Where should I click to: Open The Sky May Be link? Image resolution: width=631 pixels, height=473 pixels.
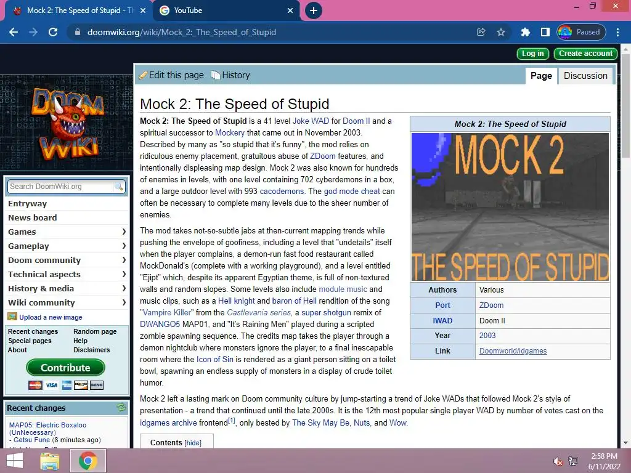click(x=320, y=422)
